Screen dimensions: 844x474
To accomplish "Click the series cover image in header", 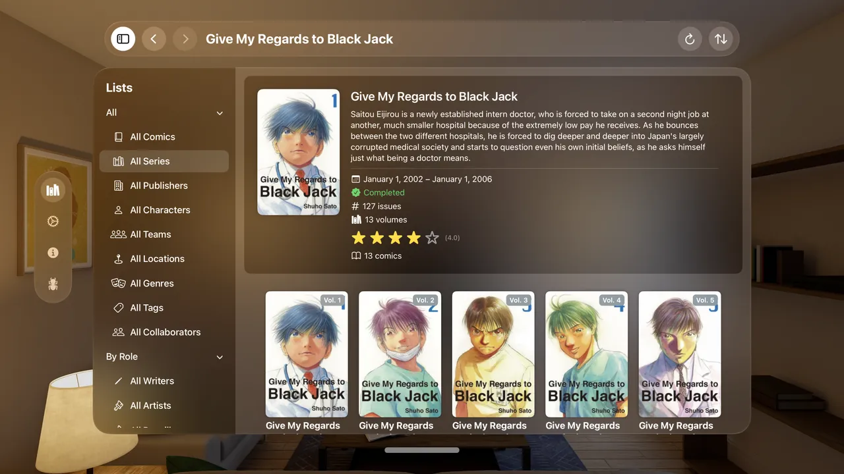I will pyautogui.click(x=299, y=152).
